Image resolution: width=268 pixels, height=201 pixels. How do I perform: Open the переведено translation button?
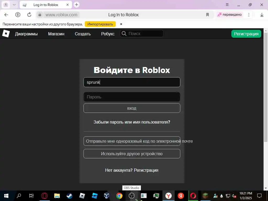click(x=230, y=15)
